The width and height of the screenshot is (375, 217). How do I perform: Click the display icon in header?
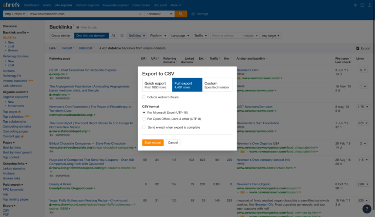[x=362, y=5]
